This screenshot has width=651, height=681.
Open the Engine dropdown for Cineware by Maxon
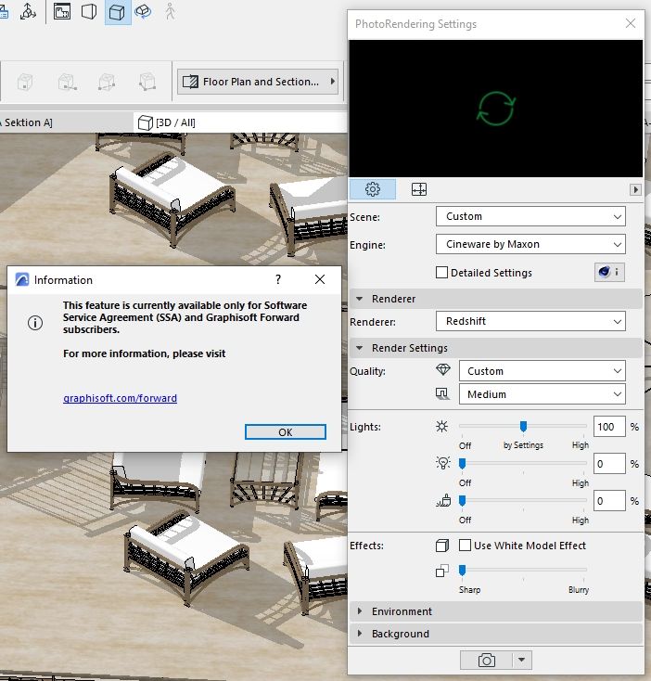tap(530, 245)
